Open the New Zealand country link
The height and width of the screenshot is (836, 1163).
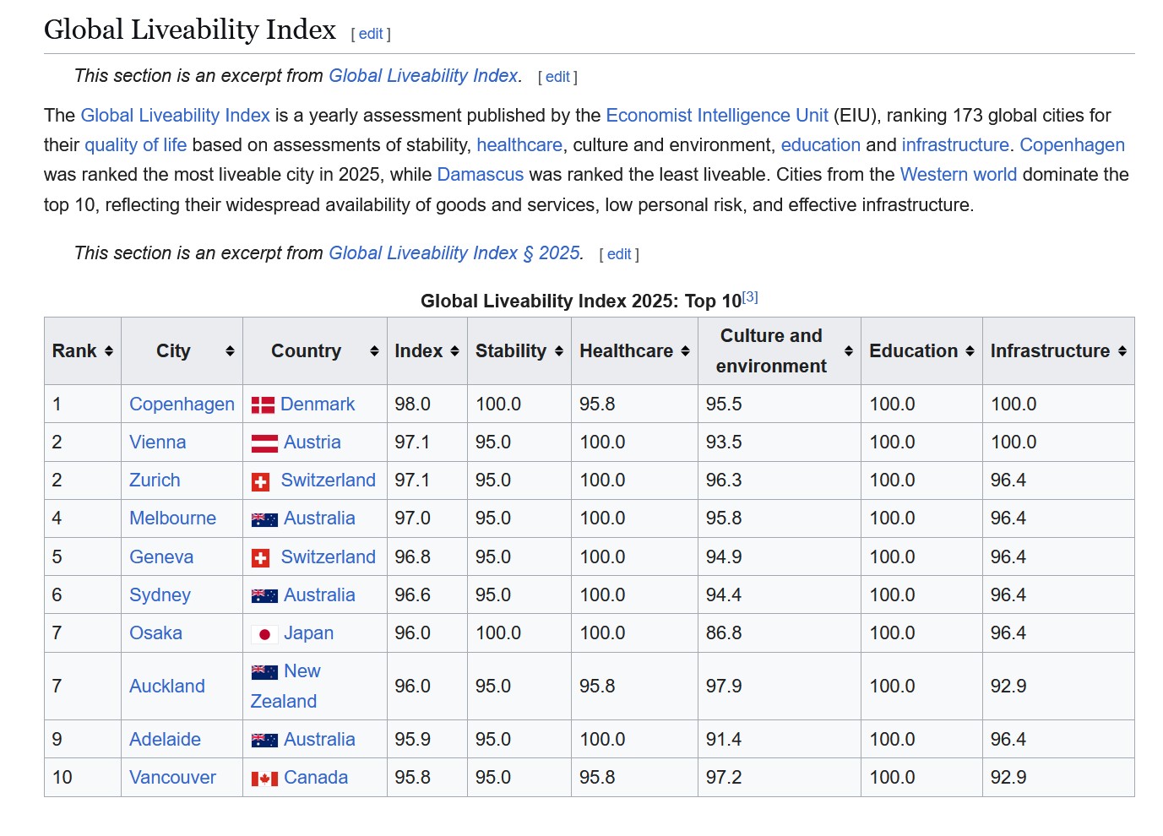point(285,687)
